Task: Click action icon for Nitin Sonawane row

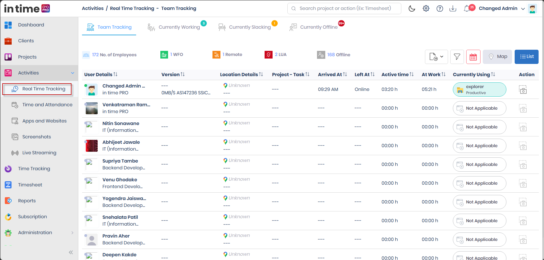Action: [523, 127]
